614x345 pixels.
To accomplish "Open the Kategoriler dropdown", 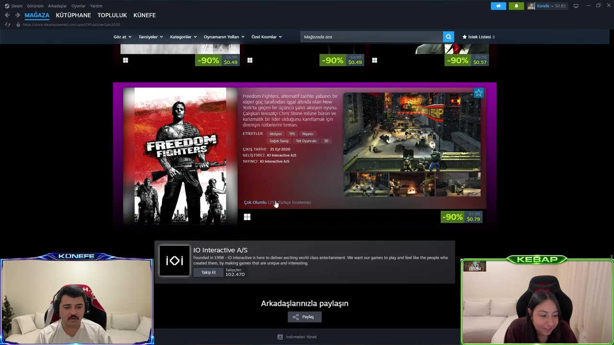I will pos(183,37).
